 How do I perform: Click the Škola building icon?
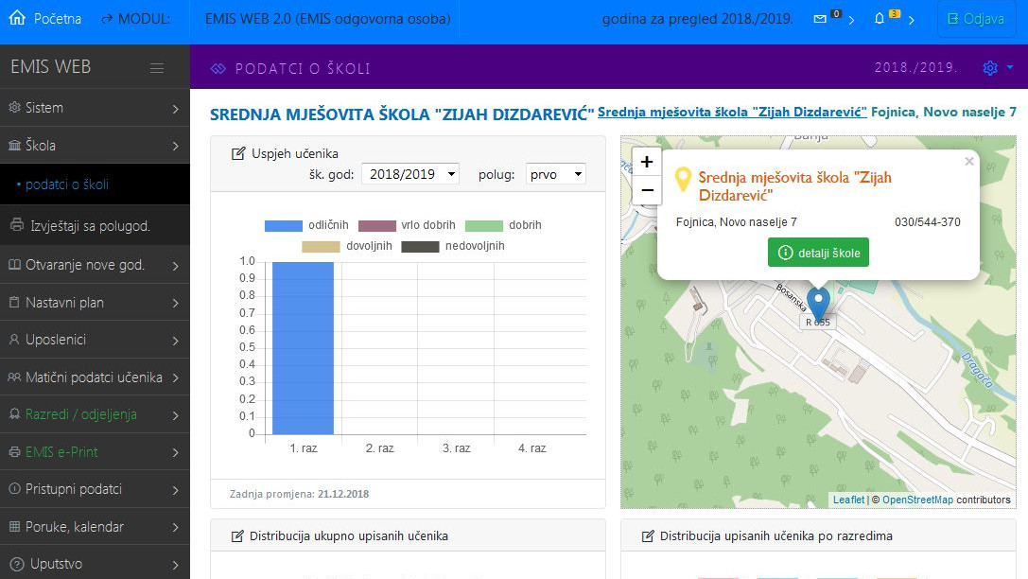(x=14, y=145)
